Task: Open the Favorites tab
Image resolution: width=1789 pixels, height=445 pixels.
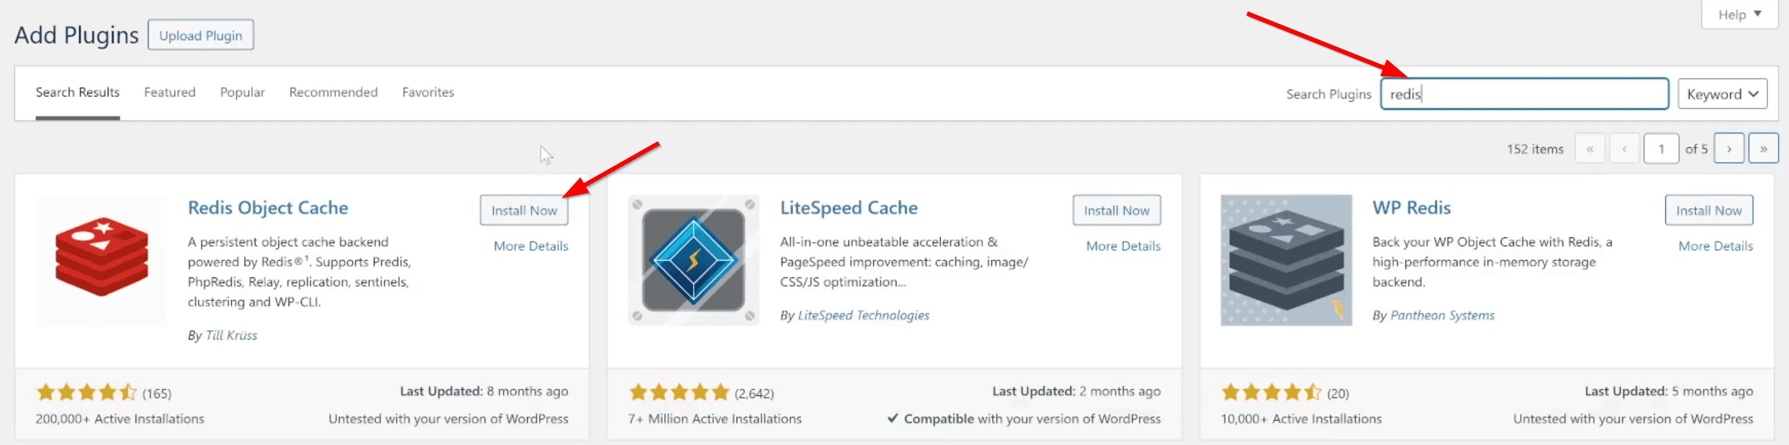Action: [428, 92]
